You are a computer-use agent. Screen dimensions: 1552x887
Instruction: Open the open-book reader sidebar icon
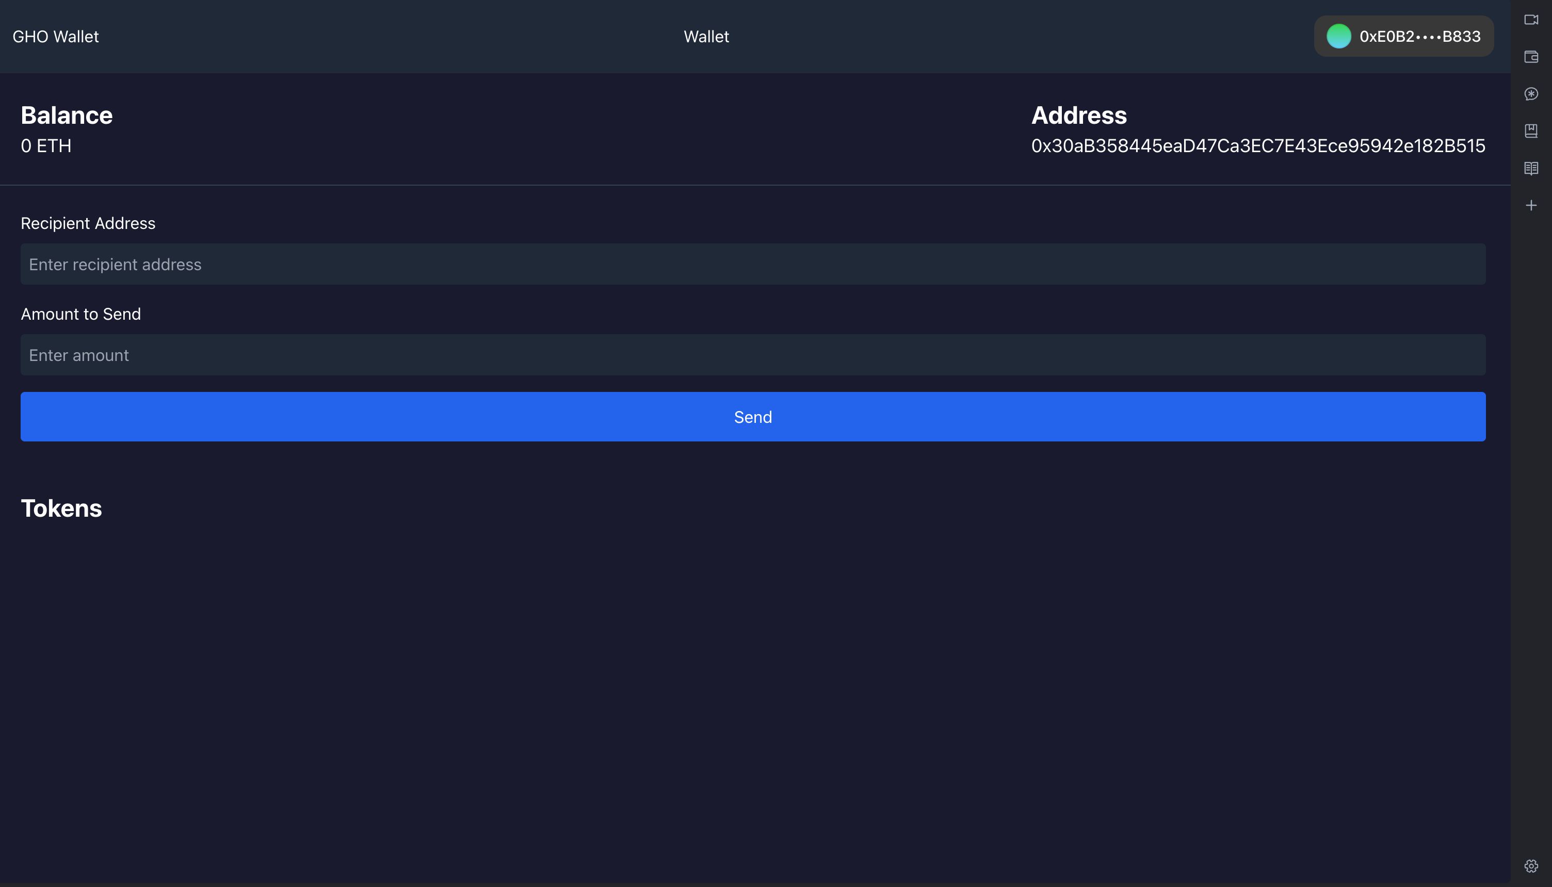[x=1531, y=168]
